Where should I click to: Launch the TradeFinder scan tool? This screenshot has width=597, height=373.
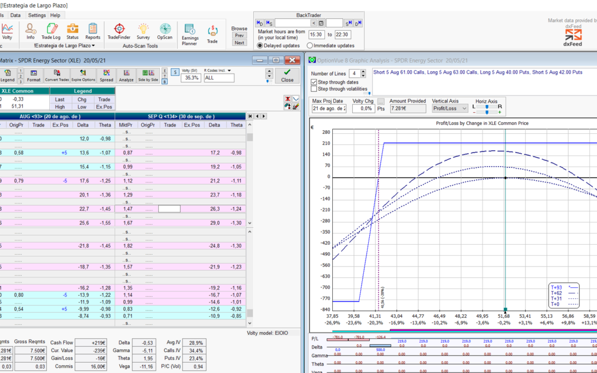click(x=119, y=31)
